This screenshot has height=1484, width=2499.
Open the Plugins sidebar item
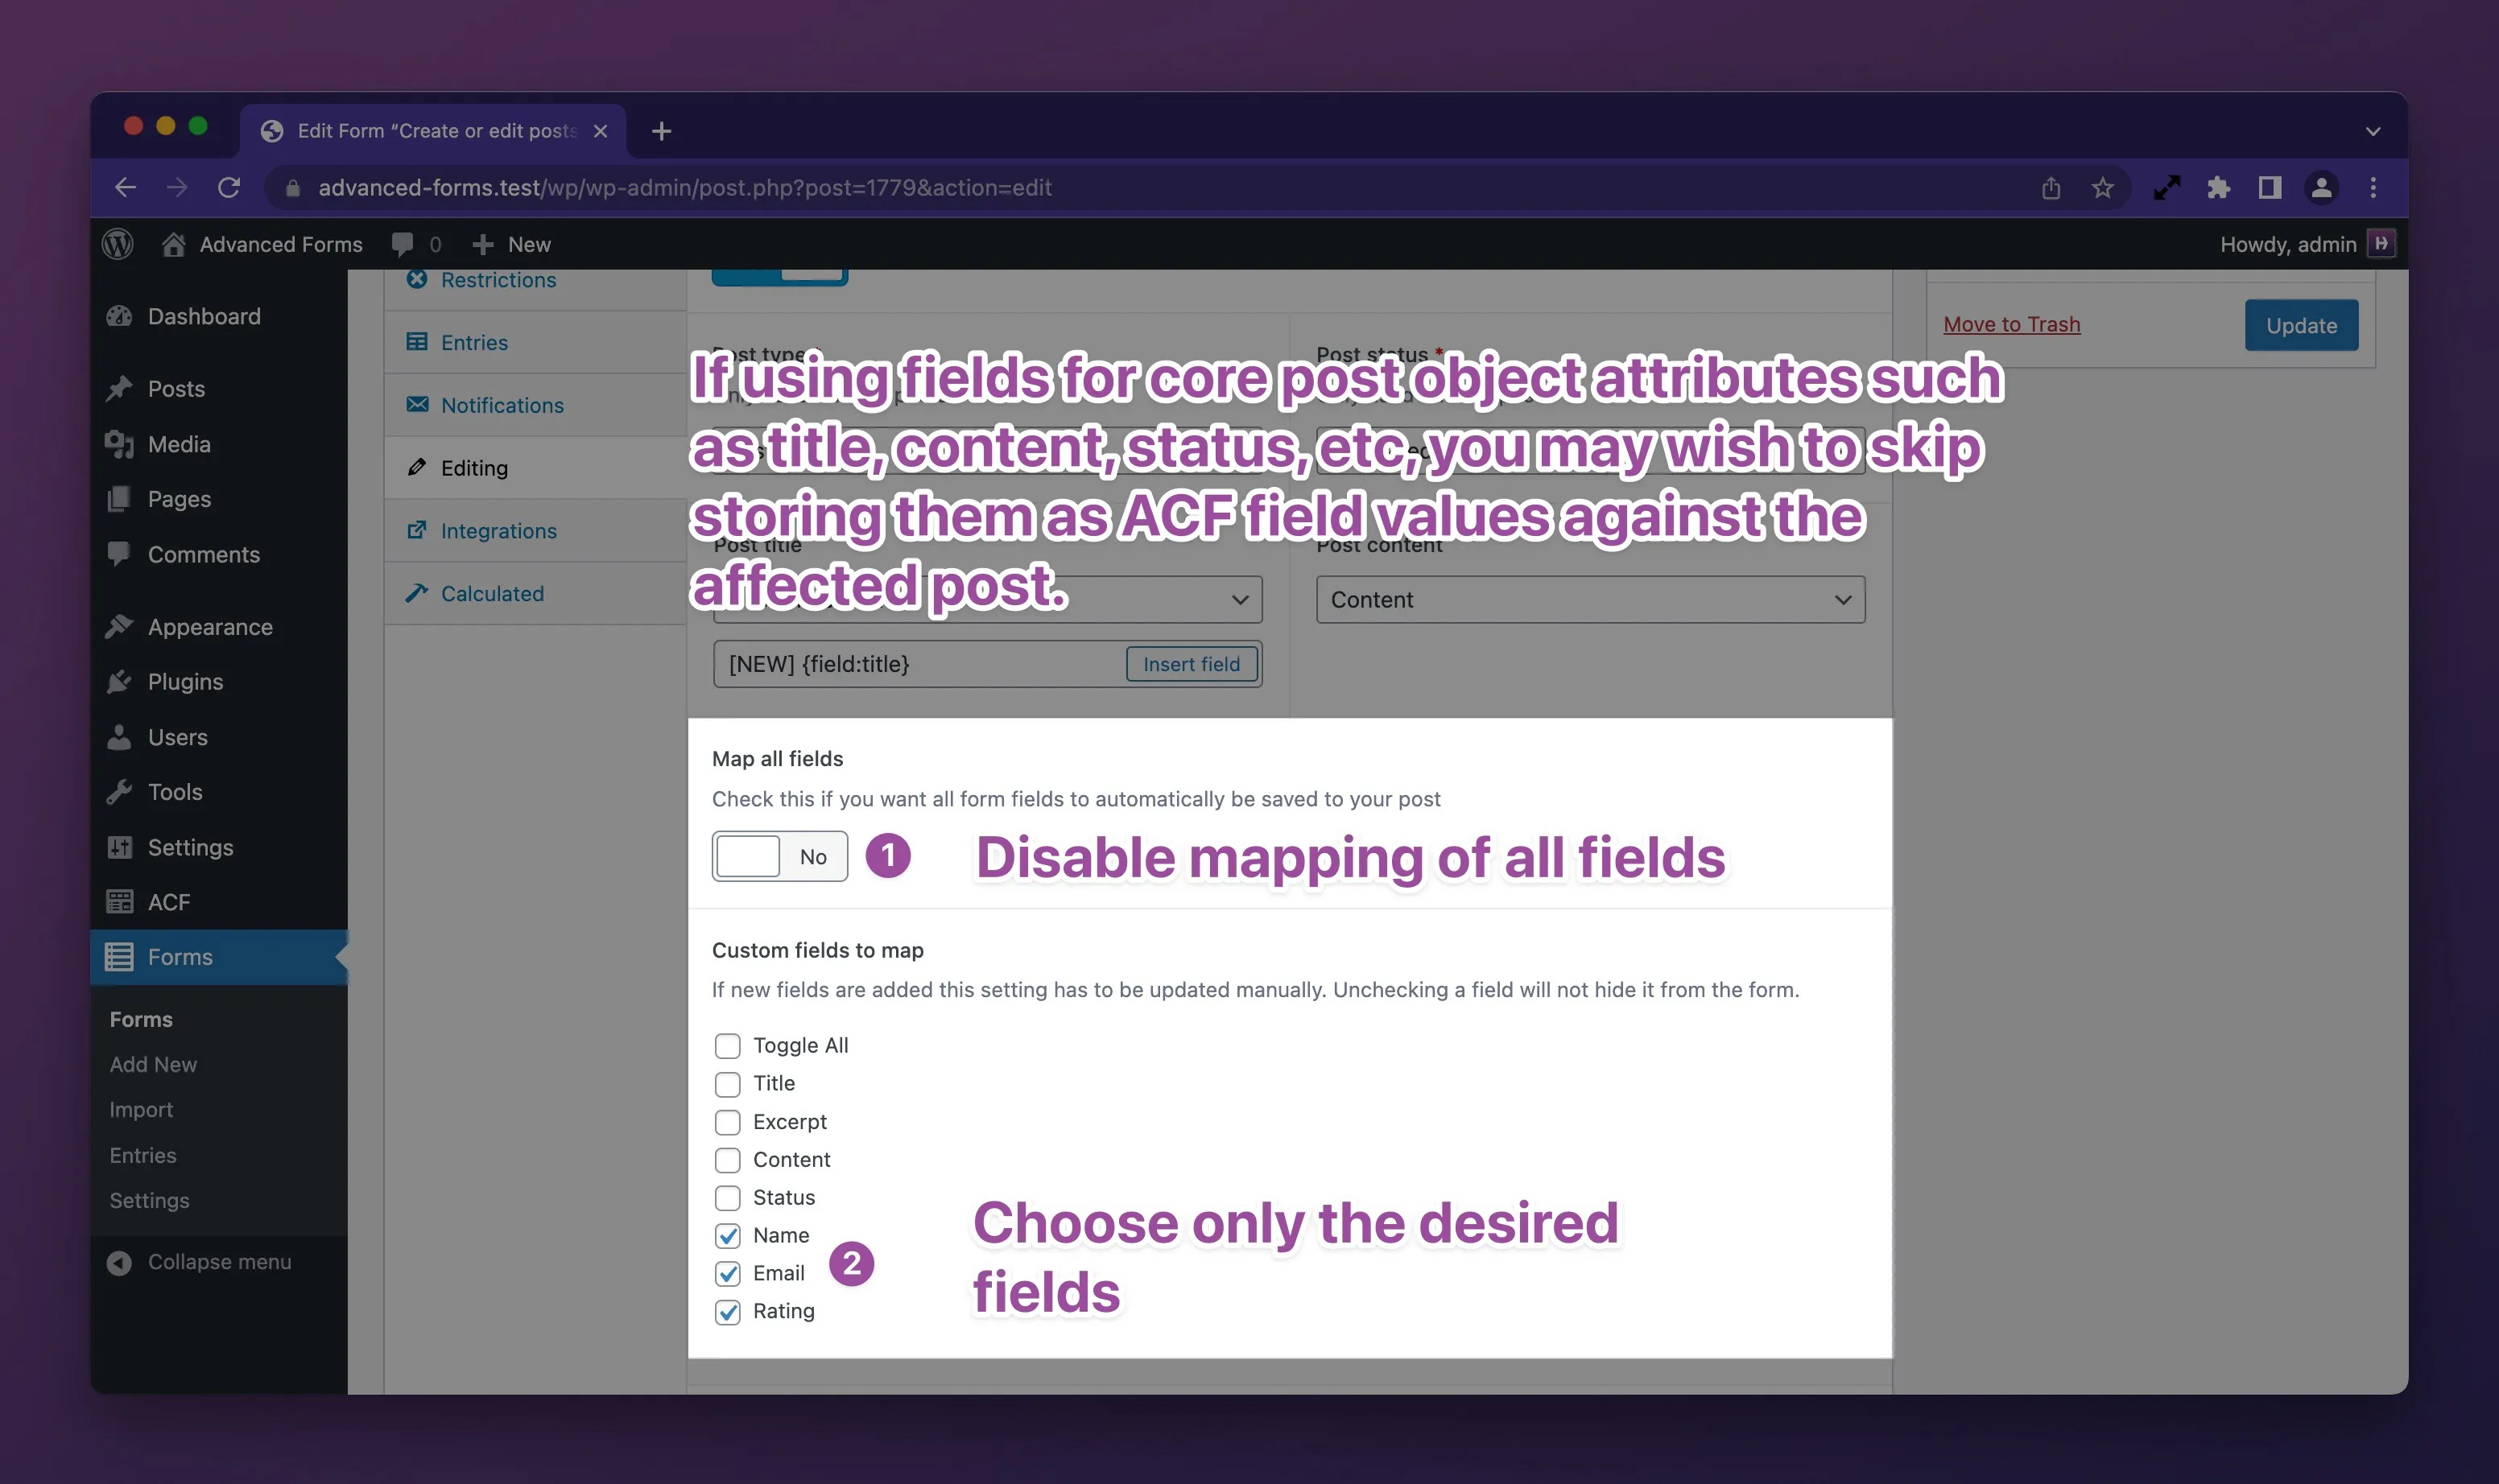click(219, 682)
